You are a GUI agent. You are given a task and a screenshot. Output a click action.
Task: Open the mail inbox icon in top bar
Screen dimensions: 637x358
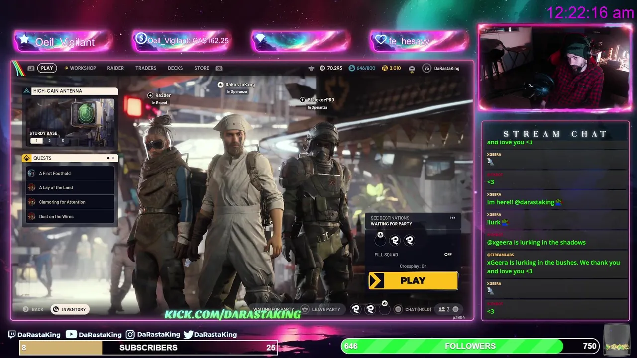pos(412,69)
